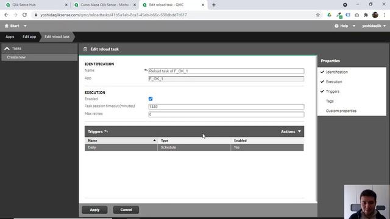This screenshot has width=390, height=219.
Task: Click Create new in Tasks
Action: (40, 57)
